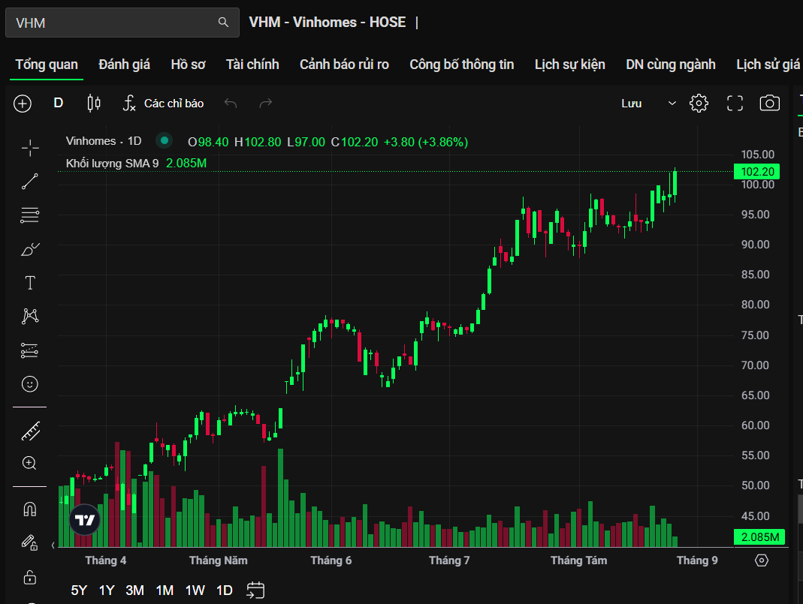Focus the VHM stock search field
Image resolution: width=803 pixels, height=604 pixels.
pos(122,23)
